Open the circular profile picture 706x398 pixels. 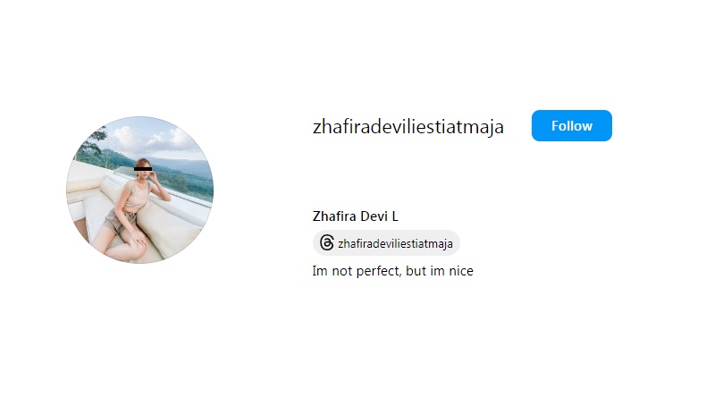point(140,190)
